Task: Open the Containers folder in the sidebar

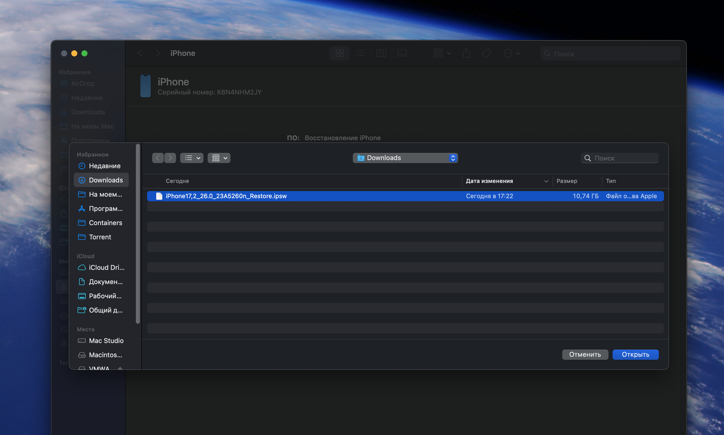Action: 101,223
